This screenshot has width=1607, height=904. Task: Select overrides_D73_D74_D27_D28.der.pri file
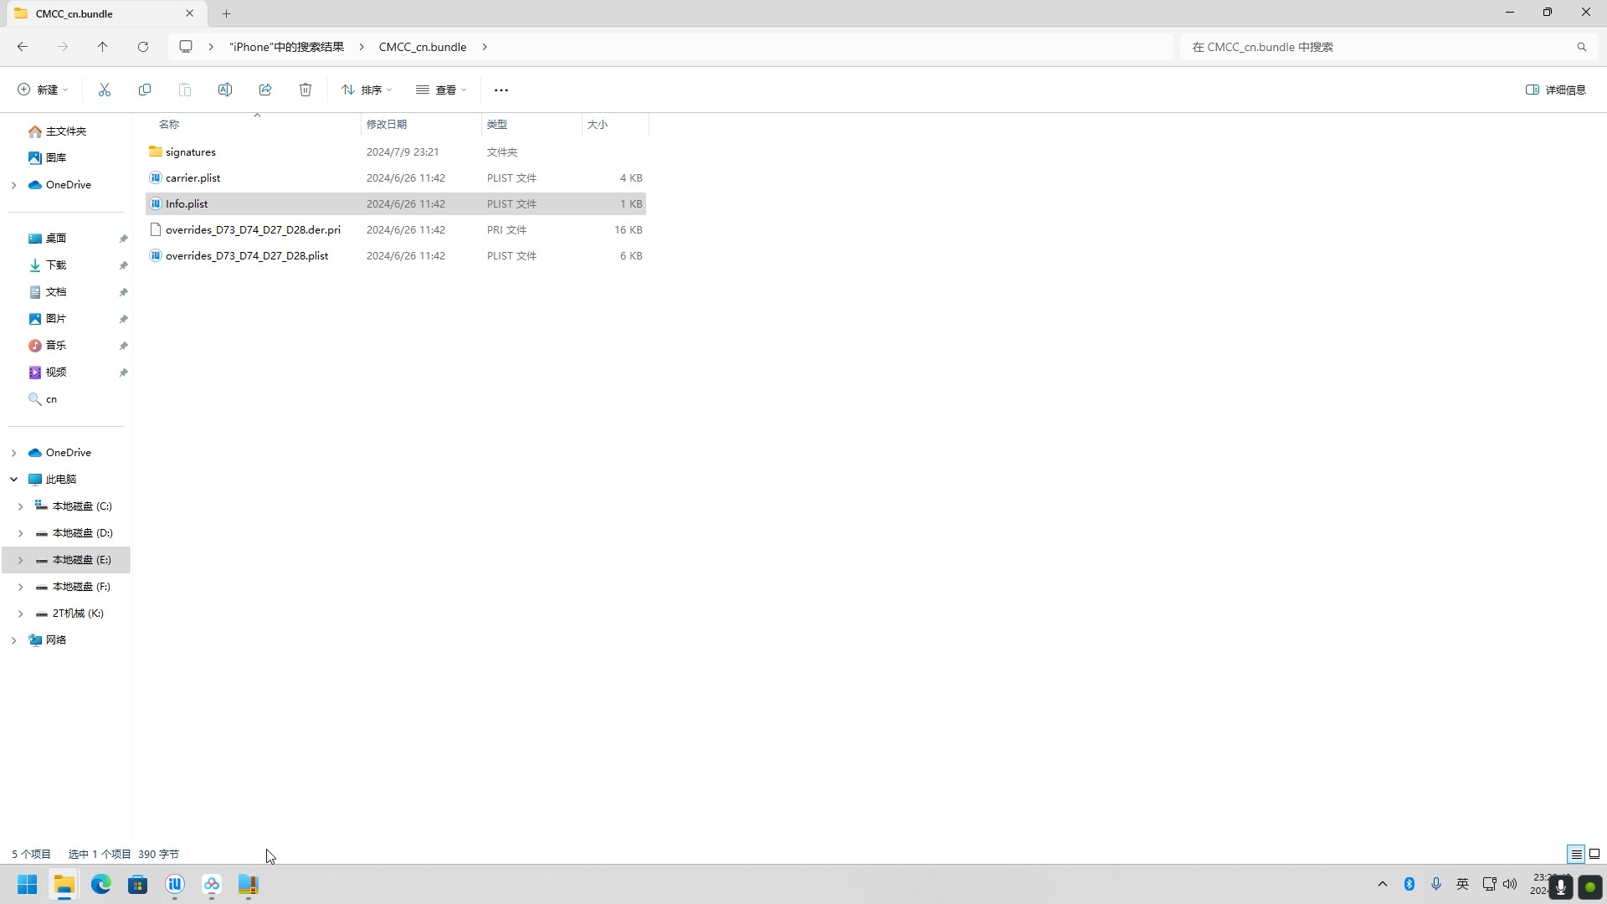pos(396,229)
